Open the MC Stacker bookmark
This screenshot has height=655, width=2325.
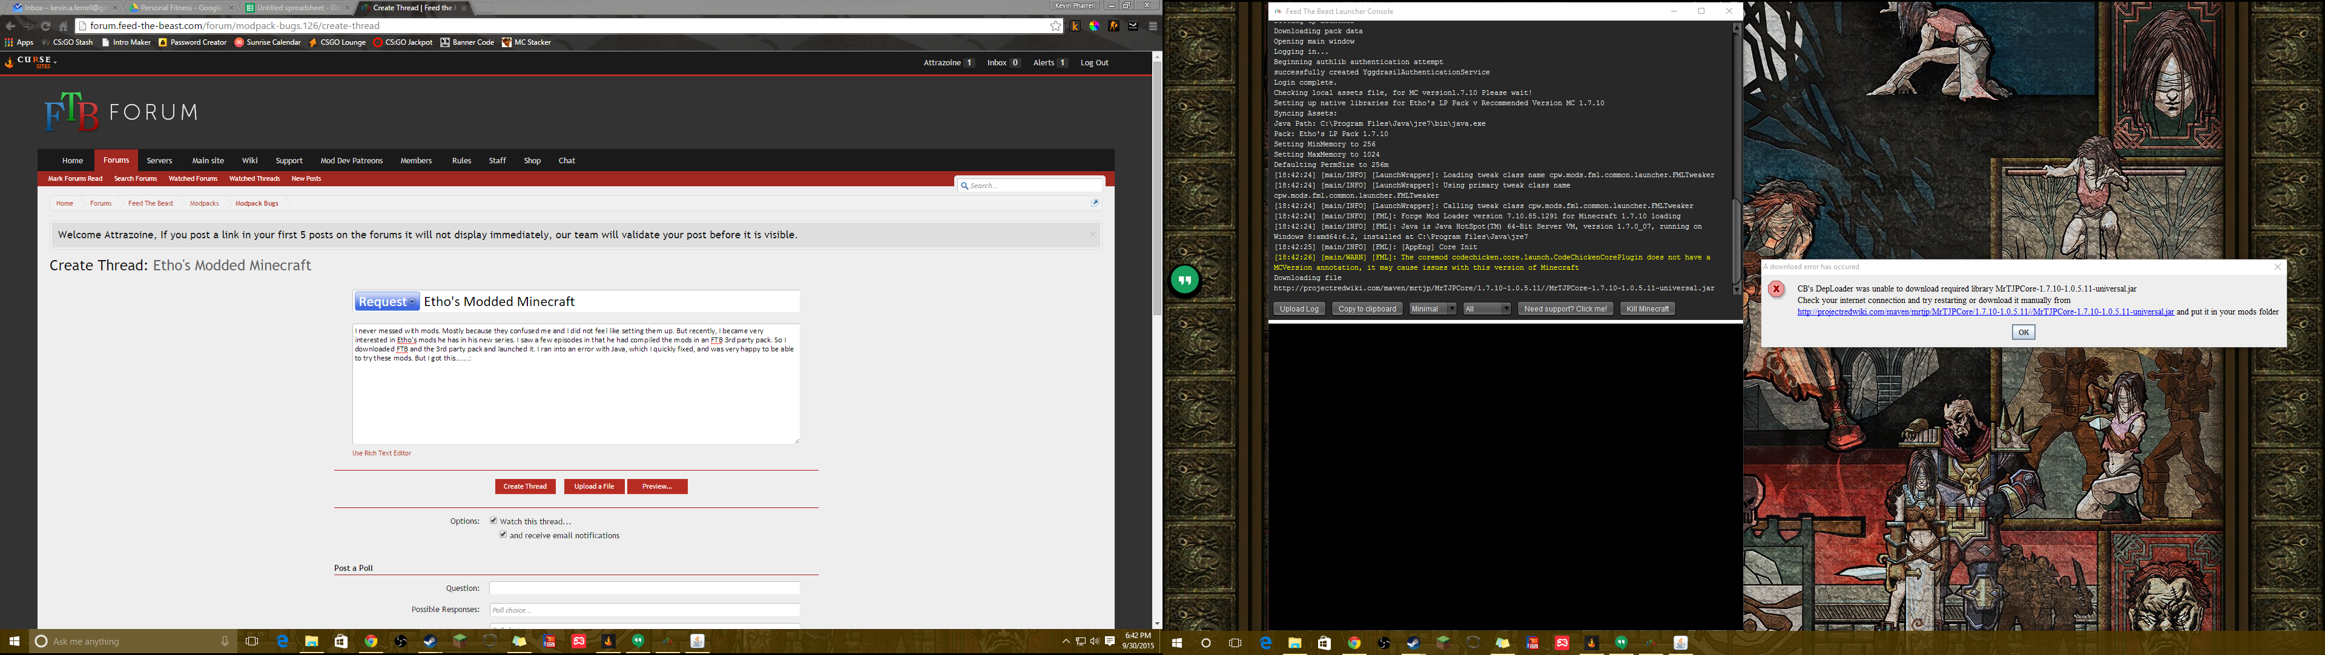(526, 42)
